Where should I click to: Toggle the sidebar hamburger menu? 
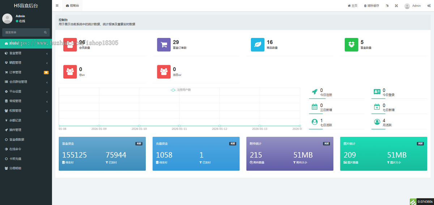pos(57,6)
